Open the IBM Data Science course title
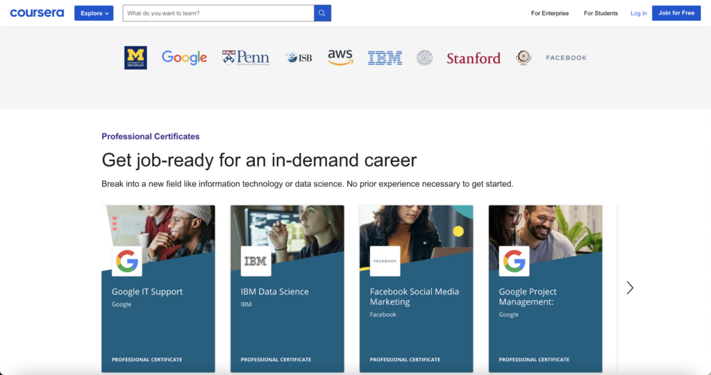 click(x=275, y=292)
